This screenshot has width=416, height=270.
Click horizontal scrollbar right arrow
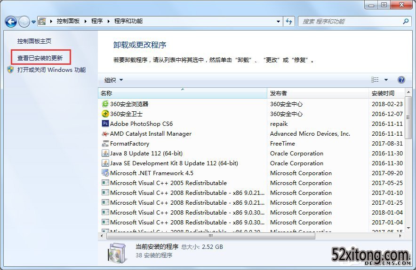[400, 236]
